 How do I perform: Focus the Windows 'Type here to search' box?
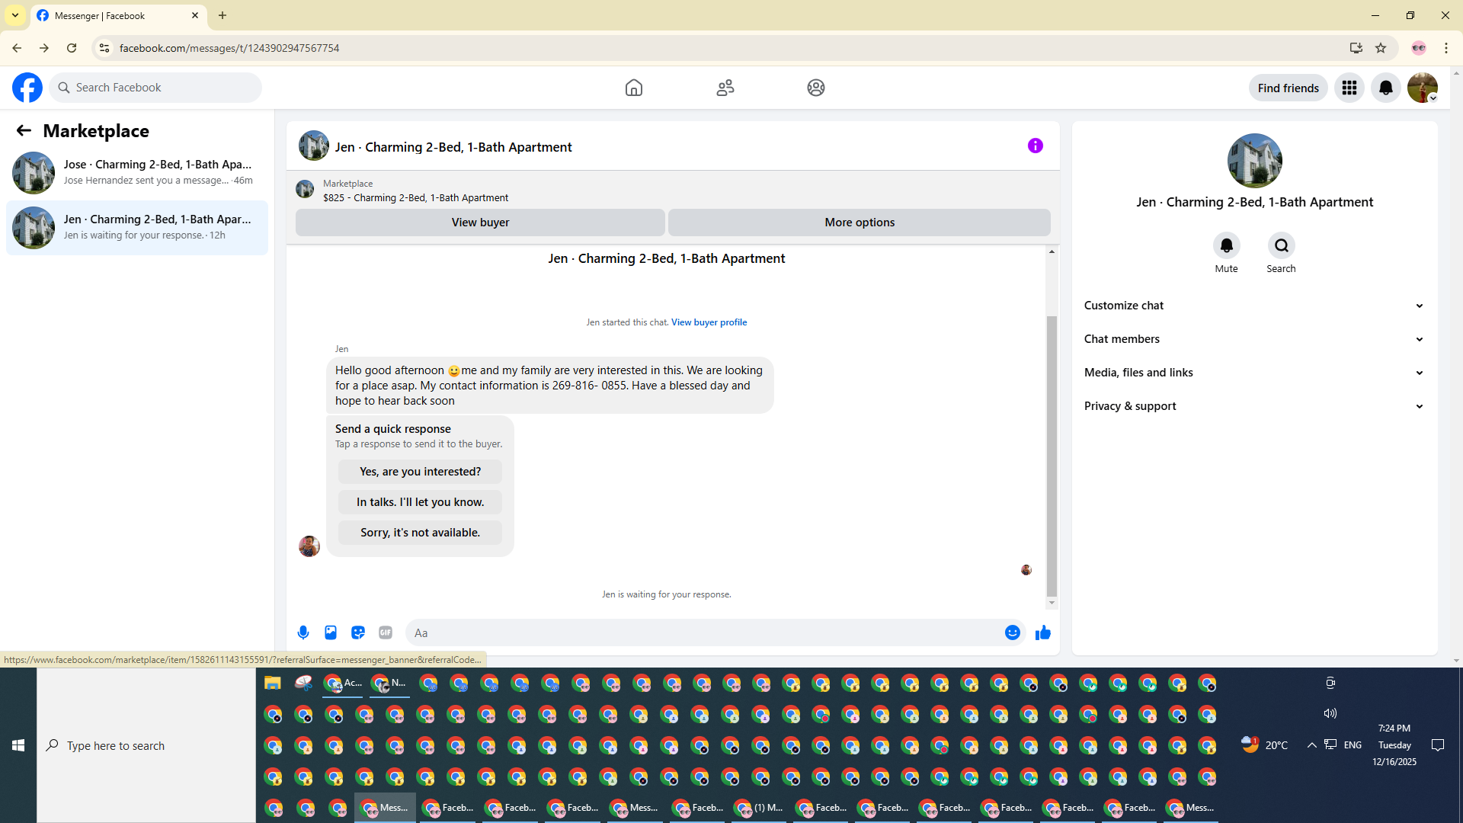[x=146, y=745]
